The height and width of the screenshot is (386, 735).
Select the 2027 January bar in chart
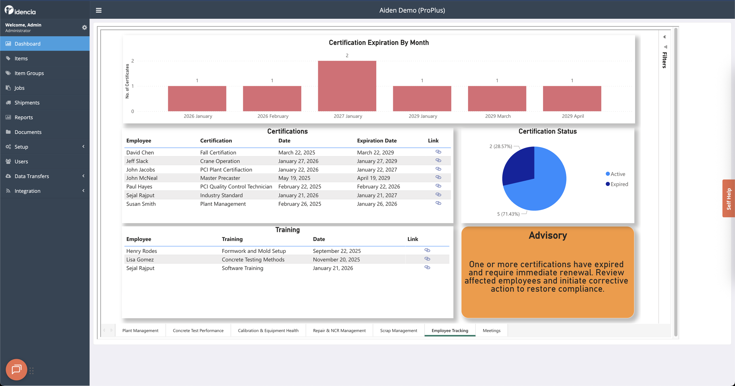347,86
